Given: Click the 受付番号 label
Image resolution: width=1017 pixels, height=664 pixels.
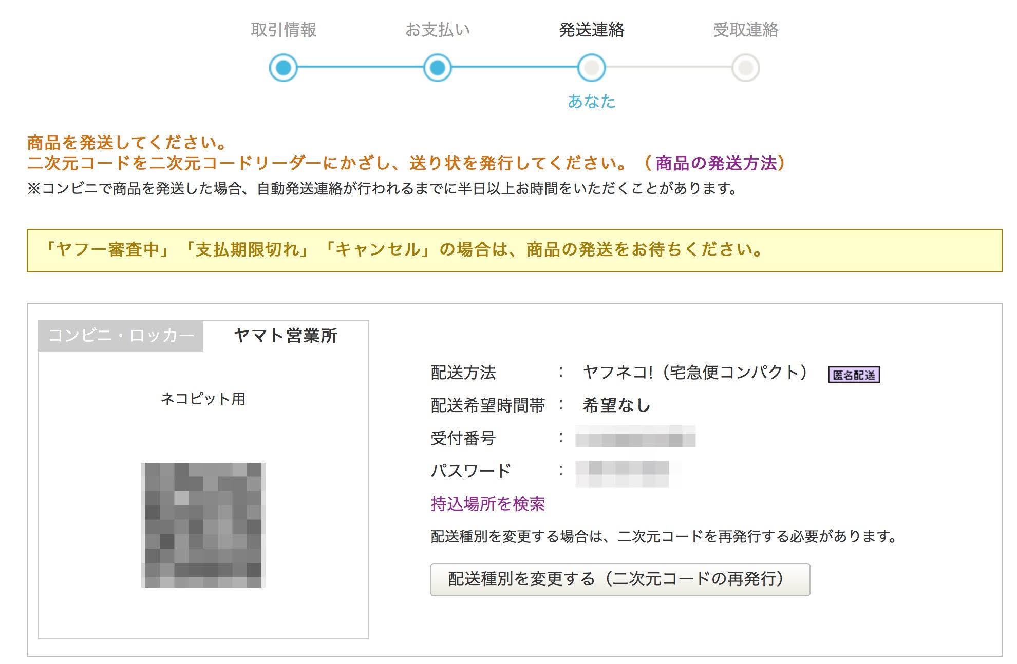Looking at the screenshot, I should [463, 438].
